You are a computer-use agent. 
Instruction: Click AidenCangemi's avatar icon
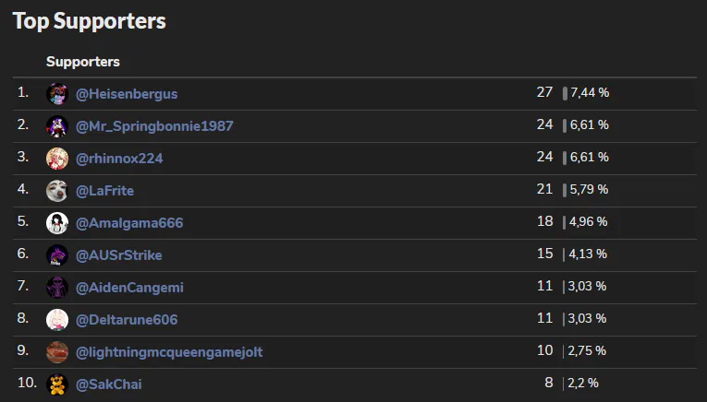[57, 288]
